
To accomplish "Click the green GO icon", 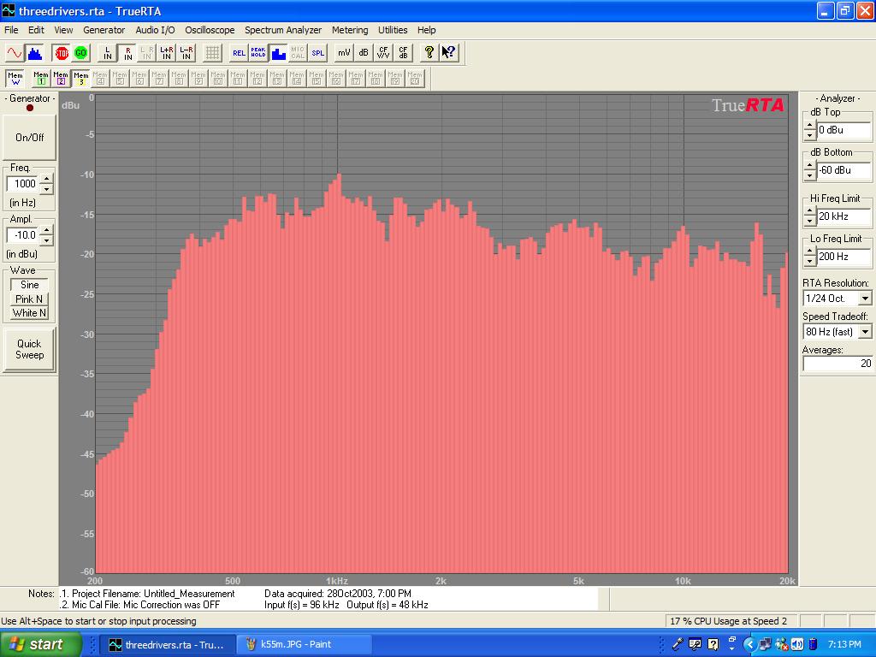I will (81, 53).
